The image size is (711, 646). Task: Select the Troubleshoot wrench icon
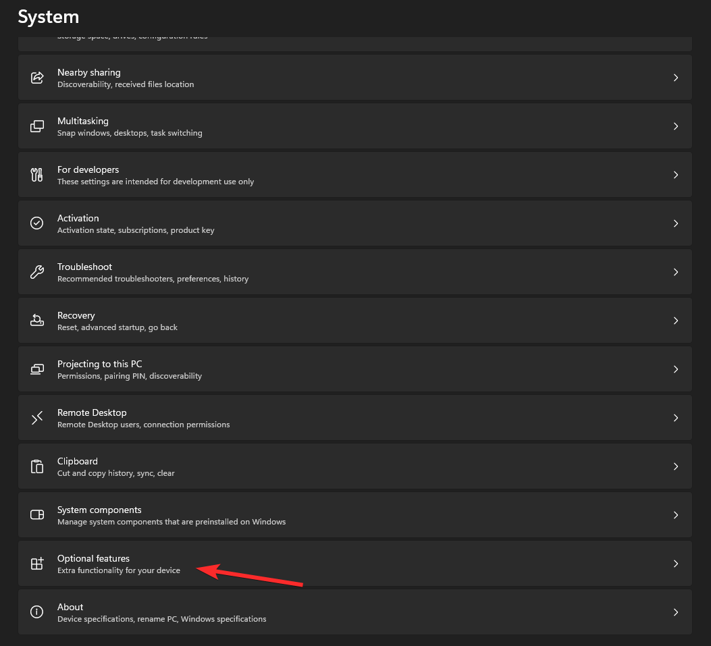click(x=37, y=271)
